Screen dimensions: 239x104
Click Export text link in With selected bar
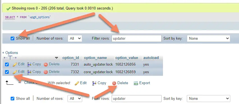(145, 83)
